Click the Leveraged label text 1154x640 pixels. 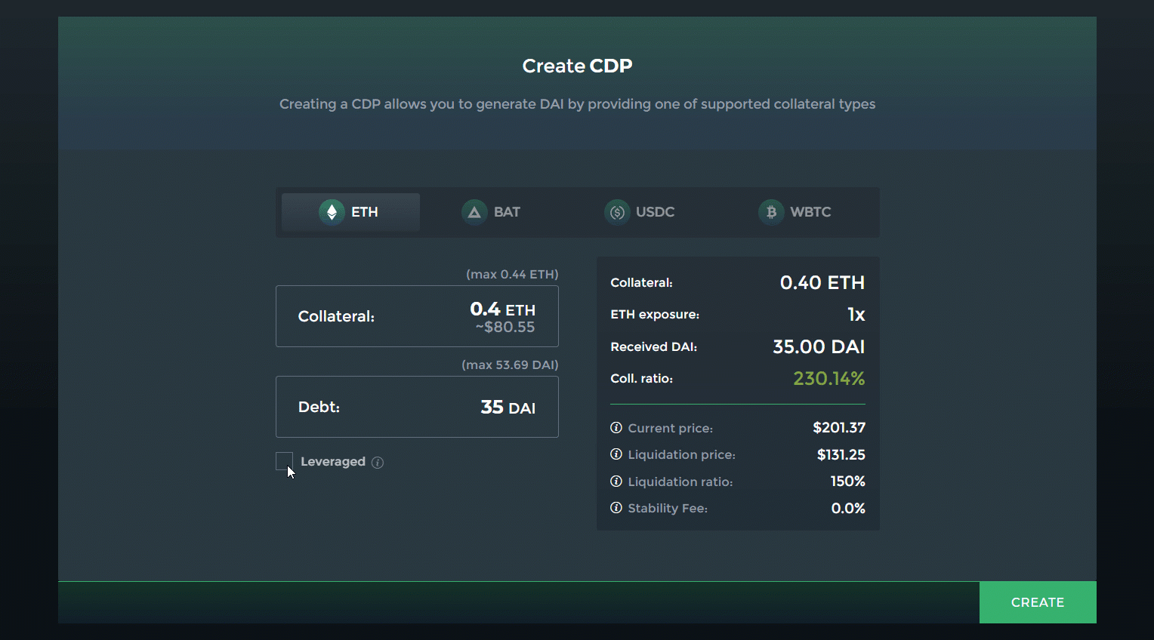333,462
